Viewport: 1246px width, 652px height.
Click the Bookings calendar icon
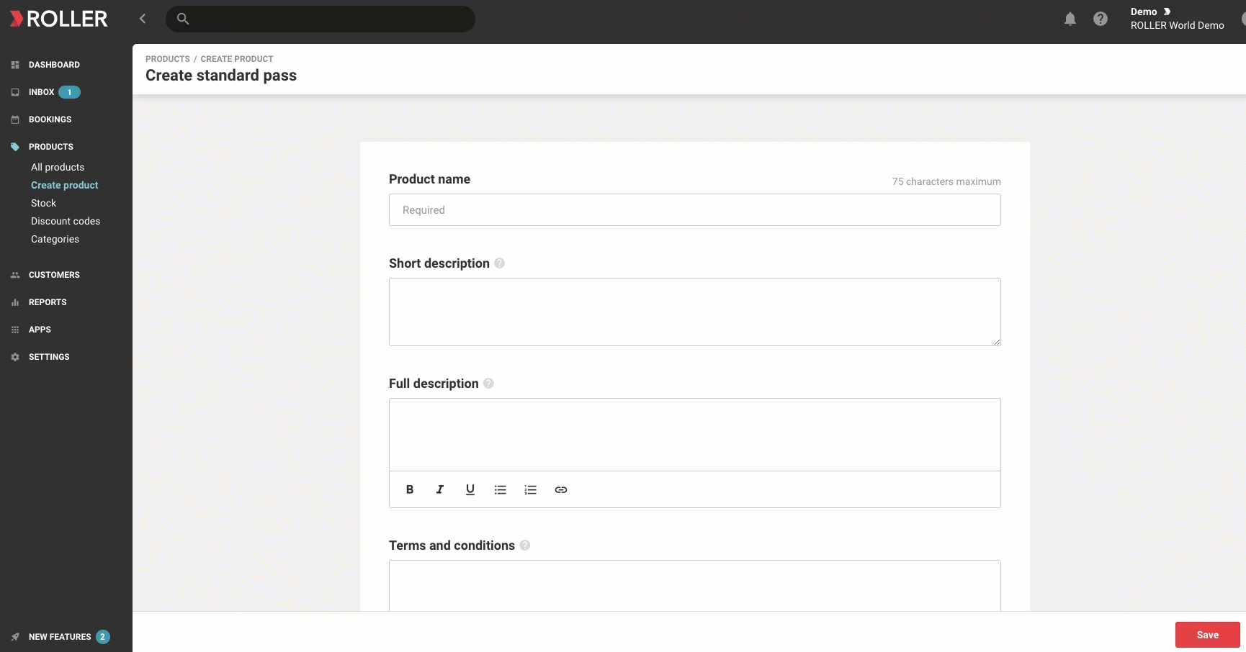(x=15, y=119)
